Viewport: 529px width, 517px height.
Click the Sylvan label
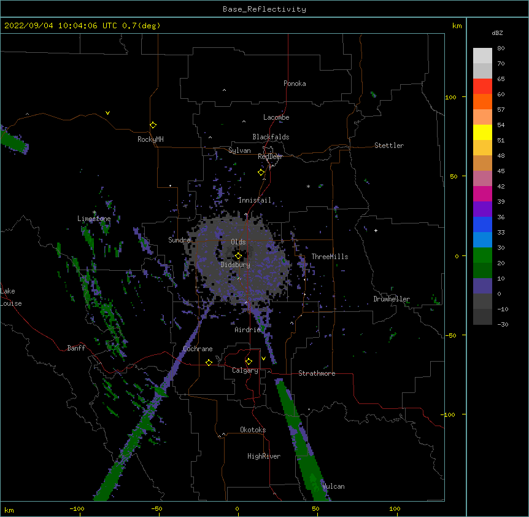coord(239,150)
